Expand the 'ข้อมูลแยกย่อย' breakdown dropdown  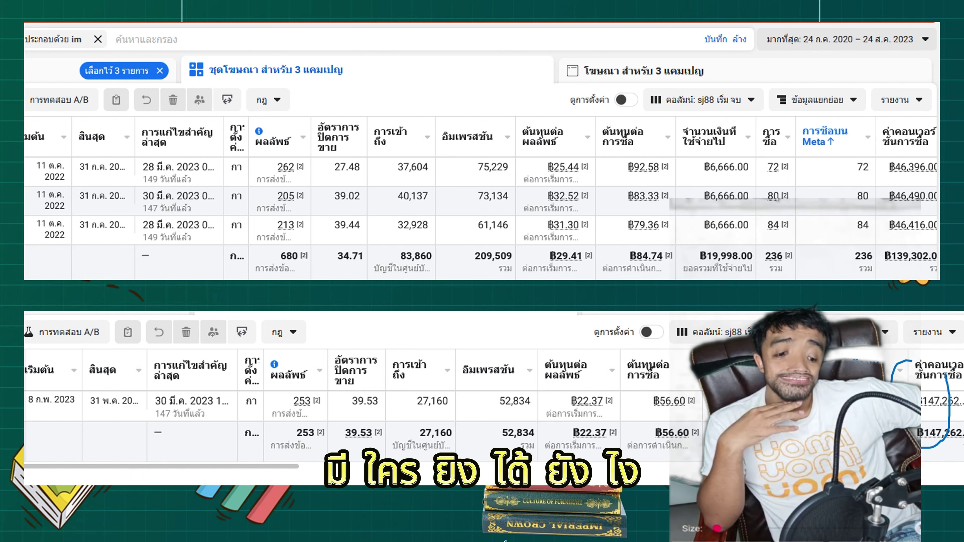coord(817,100)
